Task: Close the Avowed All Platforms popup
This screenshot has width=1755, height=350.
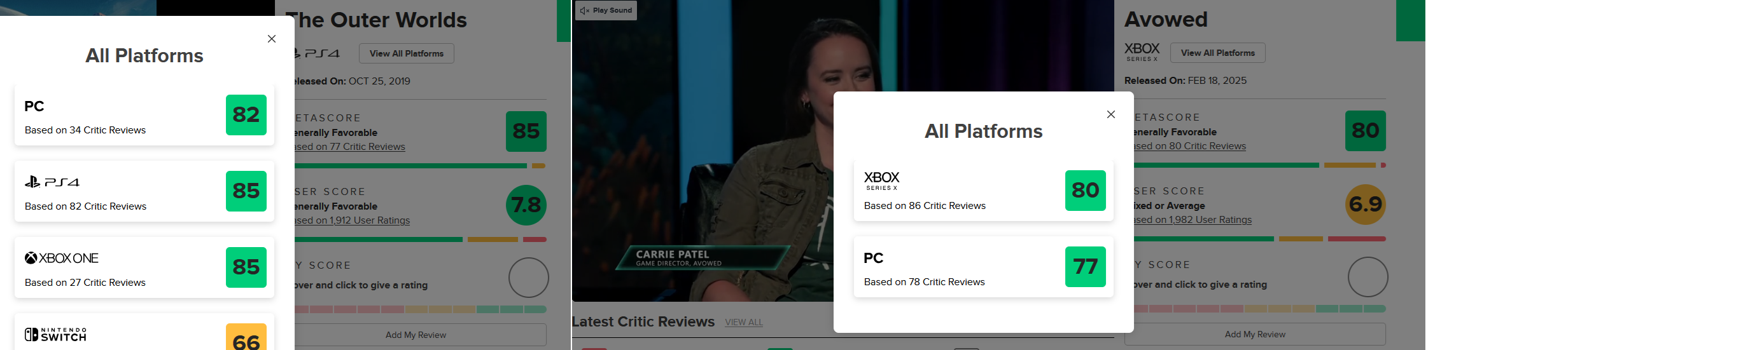Action: (x=1111, y=114)
